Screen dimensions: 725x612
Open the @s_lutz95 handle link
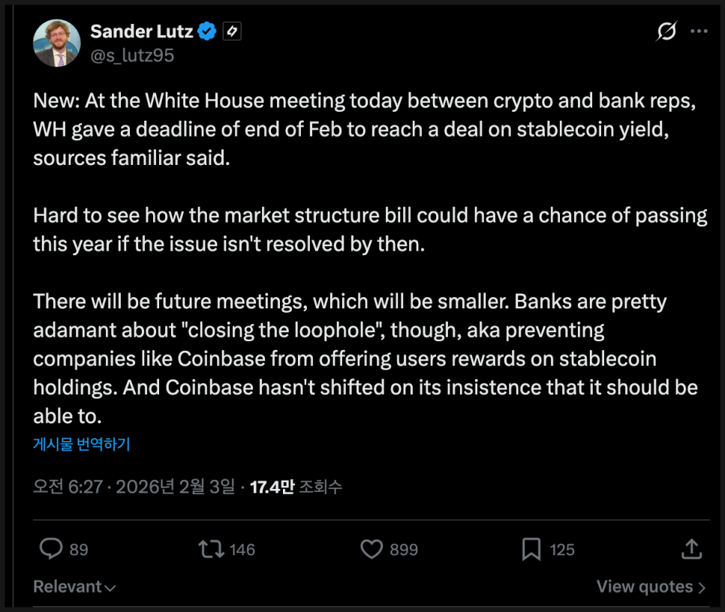[132, 55]
